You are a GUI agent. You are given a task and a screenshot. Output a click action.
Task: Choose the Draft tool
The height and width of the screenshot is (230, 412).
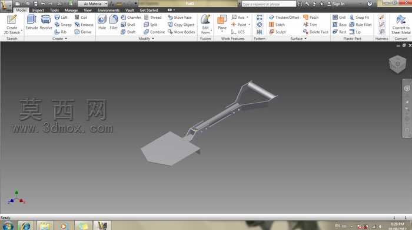click(128, 32)
